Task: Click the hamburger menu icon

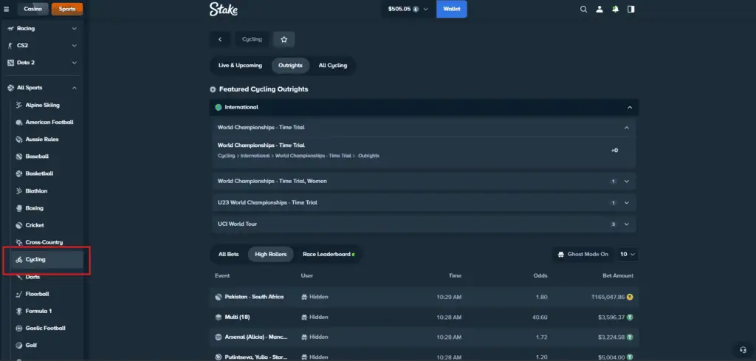Action: coord(7,9)
